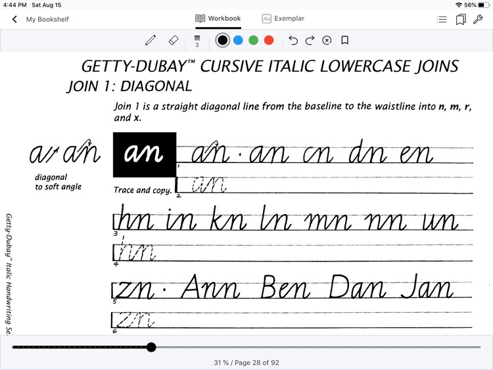The image size is (493, 370).
Task: Bookmark the current page
Action: pos(345,40)
